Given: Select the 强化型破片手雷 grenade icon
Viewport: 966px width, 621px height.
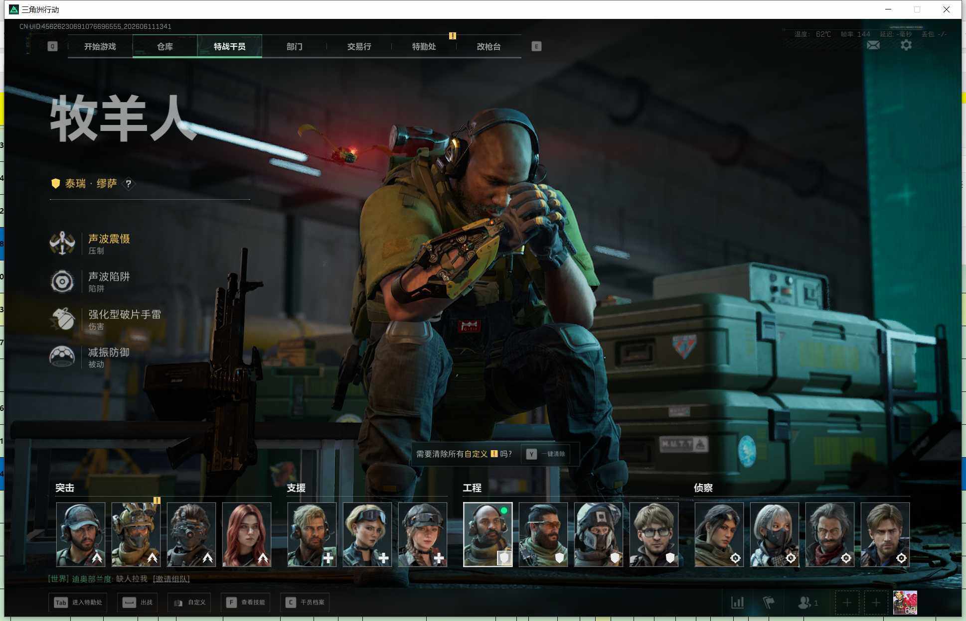Looking at the screenshot, I should point(62,319).
